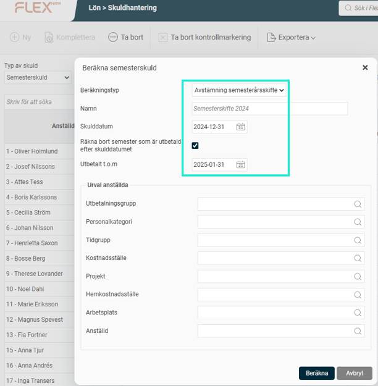The width and height of the screenshot is (378, 386).
Task: Click search icon in Projekt field
Action: (x=358, y=277)
